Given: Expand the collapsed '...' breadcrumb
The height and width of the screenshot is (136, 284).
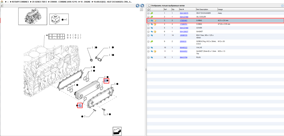Looking at the screenshot, I should click(8, 2).
